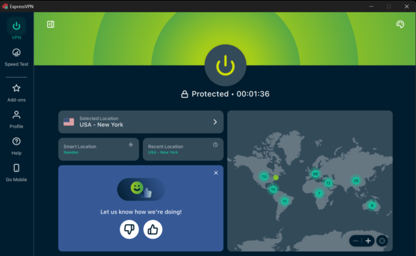This screenshot has width=416, height=256.
Task: Close the ExpressVPN window
Action: click(x=406, y=6)
